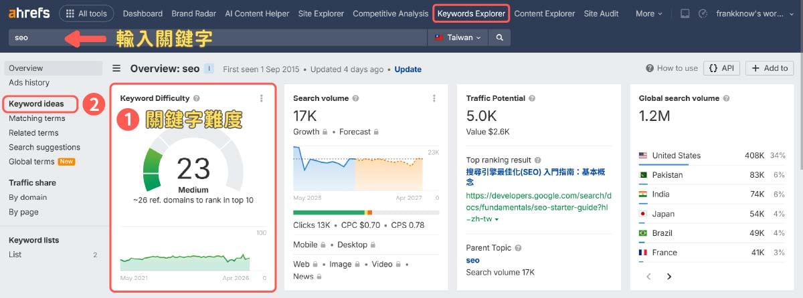The image size is (803, 298).
Task: Click the API button
Action: point(721,68)
